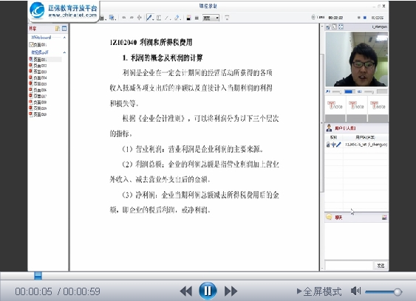
Task: Select pdf 页面003
Action: [38, 72]
